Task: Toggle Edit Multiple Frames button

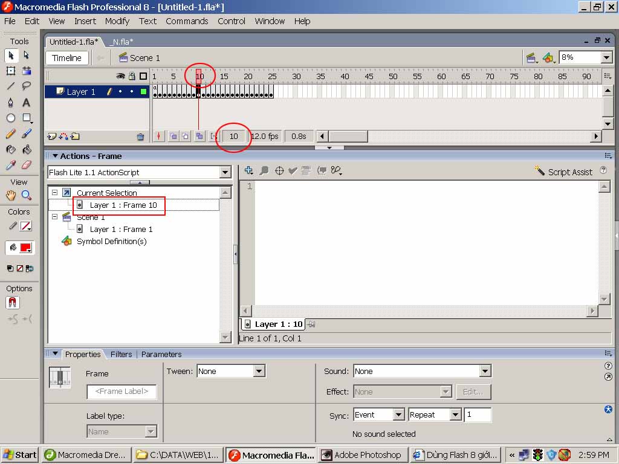Action: click(x=199, y=137)
